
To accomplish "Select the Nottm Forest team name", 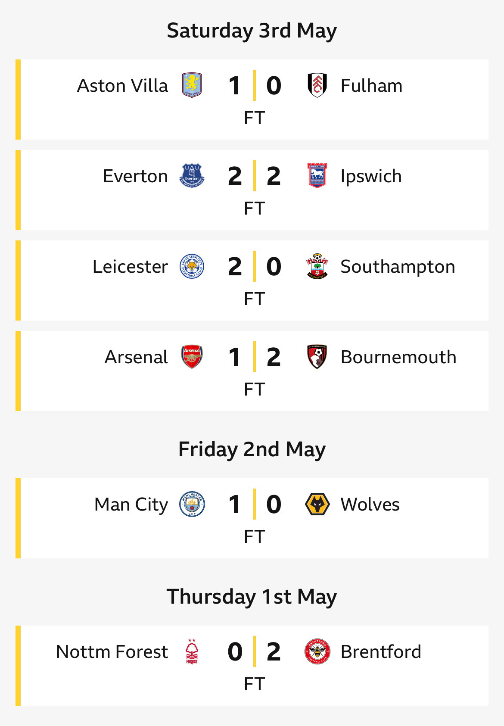I will pos(112,651).
